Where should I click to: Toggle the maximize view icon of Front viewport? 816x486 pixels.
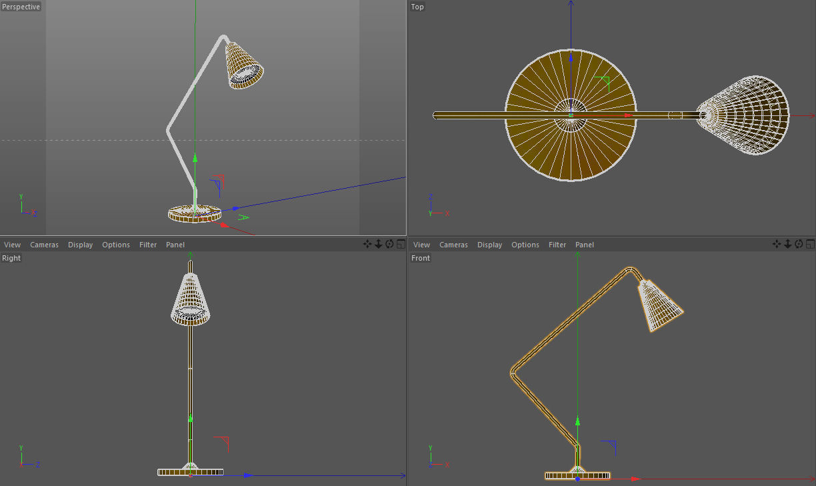(x=810, y=244)
